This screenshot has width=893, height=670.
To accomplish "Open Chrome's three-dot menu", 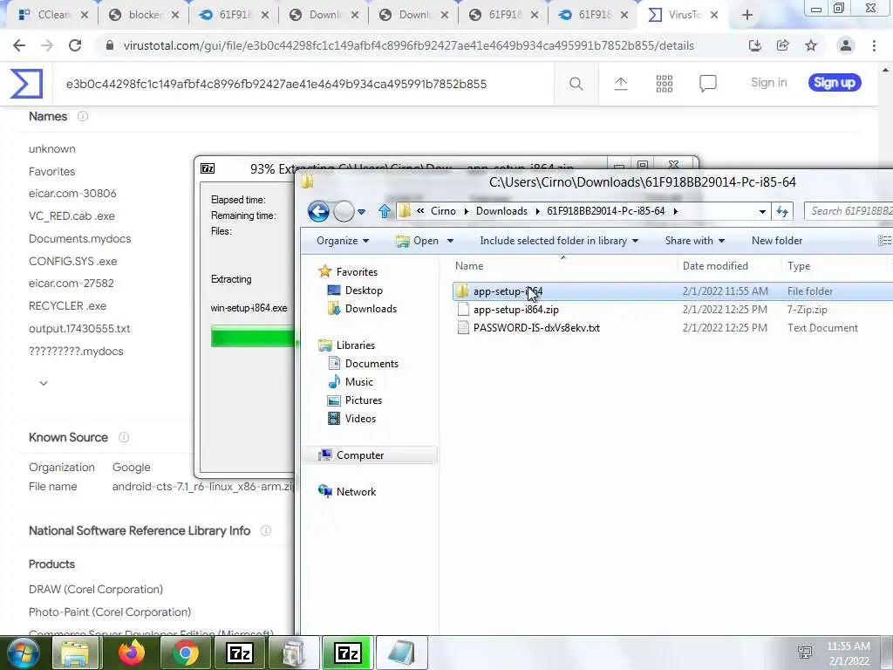I will (x=874, y=45).
